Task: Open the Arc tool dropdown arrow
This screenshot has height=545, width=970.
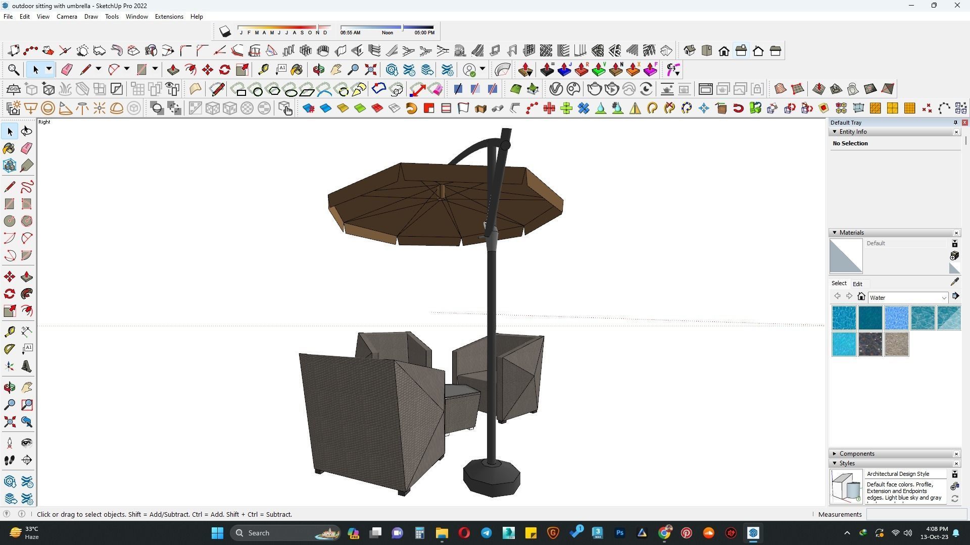Action: (x=127, y=70)
